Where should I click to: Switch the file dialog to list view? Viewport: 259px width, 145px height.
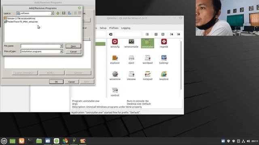(75, 13)
